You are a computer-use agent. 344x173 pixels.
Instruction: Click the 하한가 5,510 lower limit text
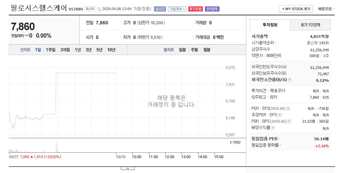click(x=150, y=38)
